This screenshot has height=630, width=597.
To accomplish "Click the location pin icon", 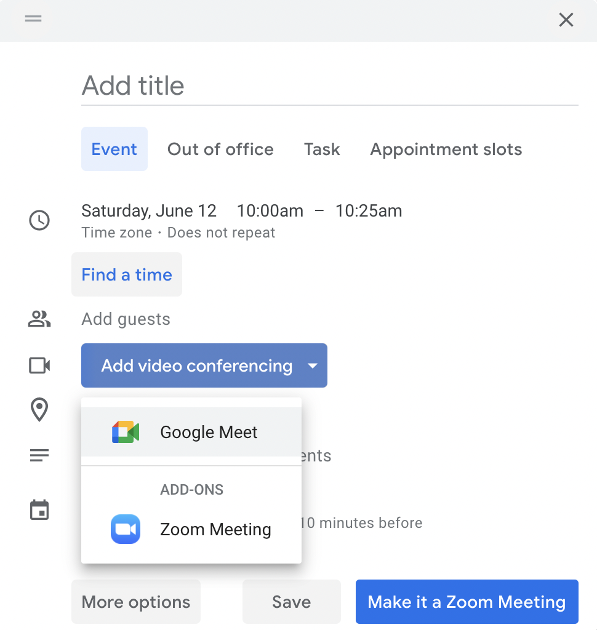I will click(x=39, y=410).
